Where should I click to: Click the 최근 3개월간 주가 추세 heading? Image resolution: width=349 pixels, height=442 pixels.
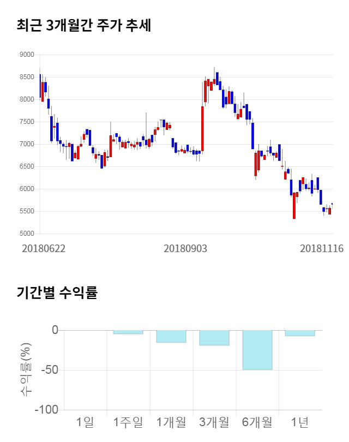[83, 25]
